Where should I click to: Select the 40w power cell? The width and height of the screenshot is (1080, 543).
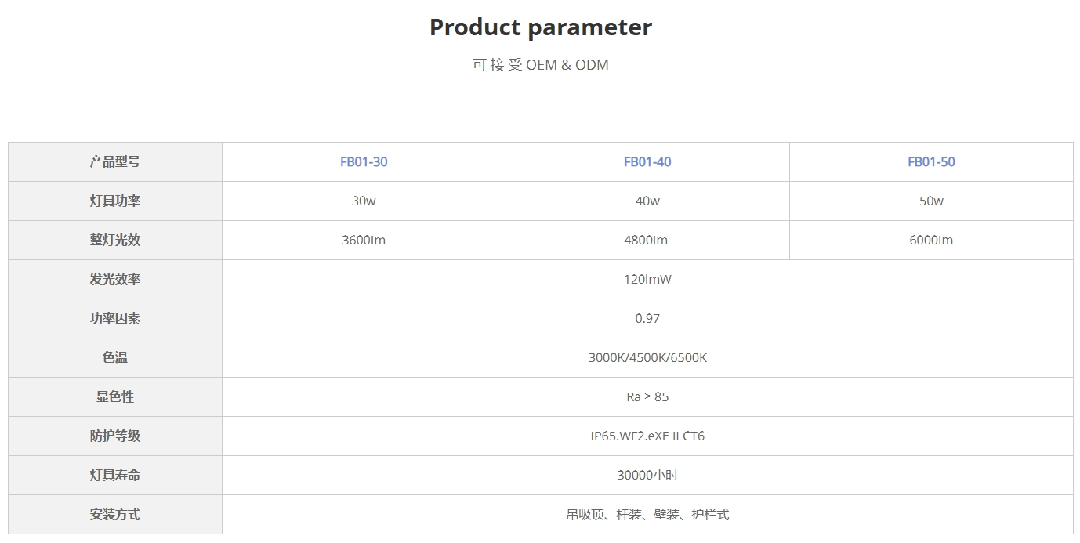tap(647, 201)
